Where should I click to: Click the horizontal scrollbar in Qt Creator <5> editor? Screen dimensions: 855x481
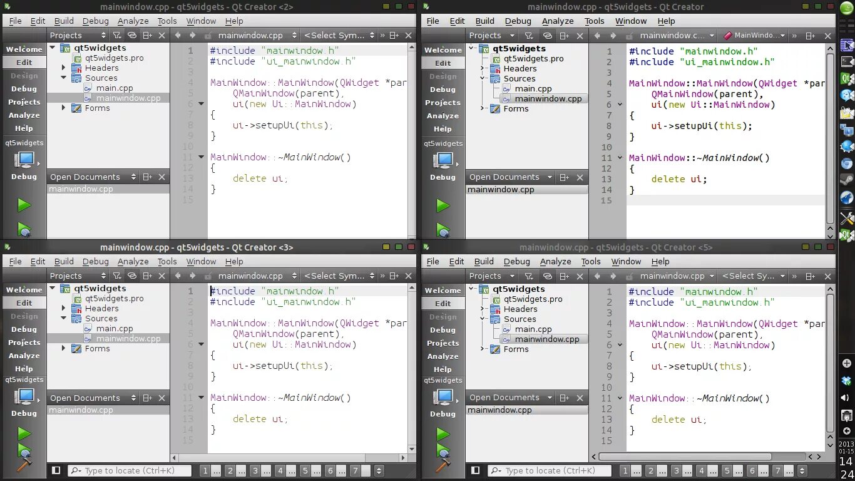pyautogui.click(x=685, y=457)
